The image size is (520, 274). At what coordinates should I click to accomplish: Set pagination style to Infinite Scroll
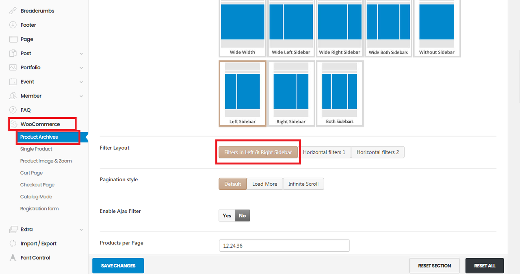[303, 184]
